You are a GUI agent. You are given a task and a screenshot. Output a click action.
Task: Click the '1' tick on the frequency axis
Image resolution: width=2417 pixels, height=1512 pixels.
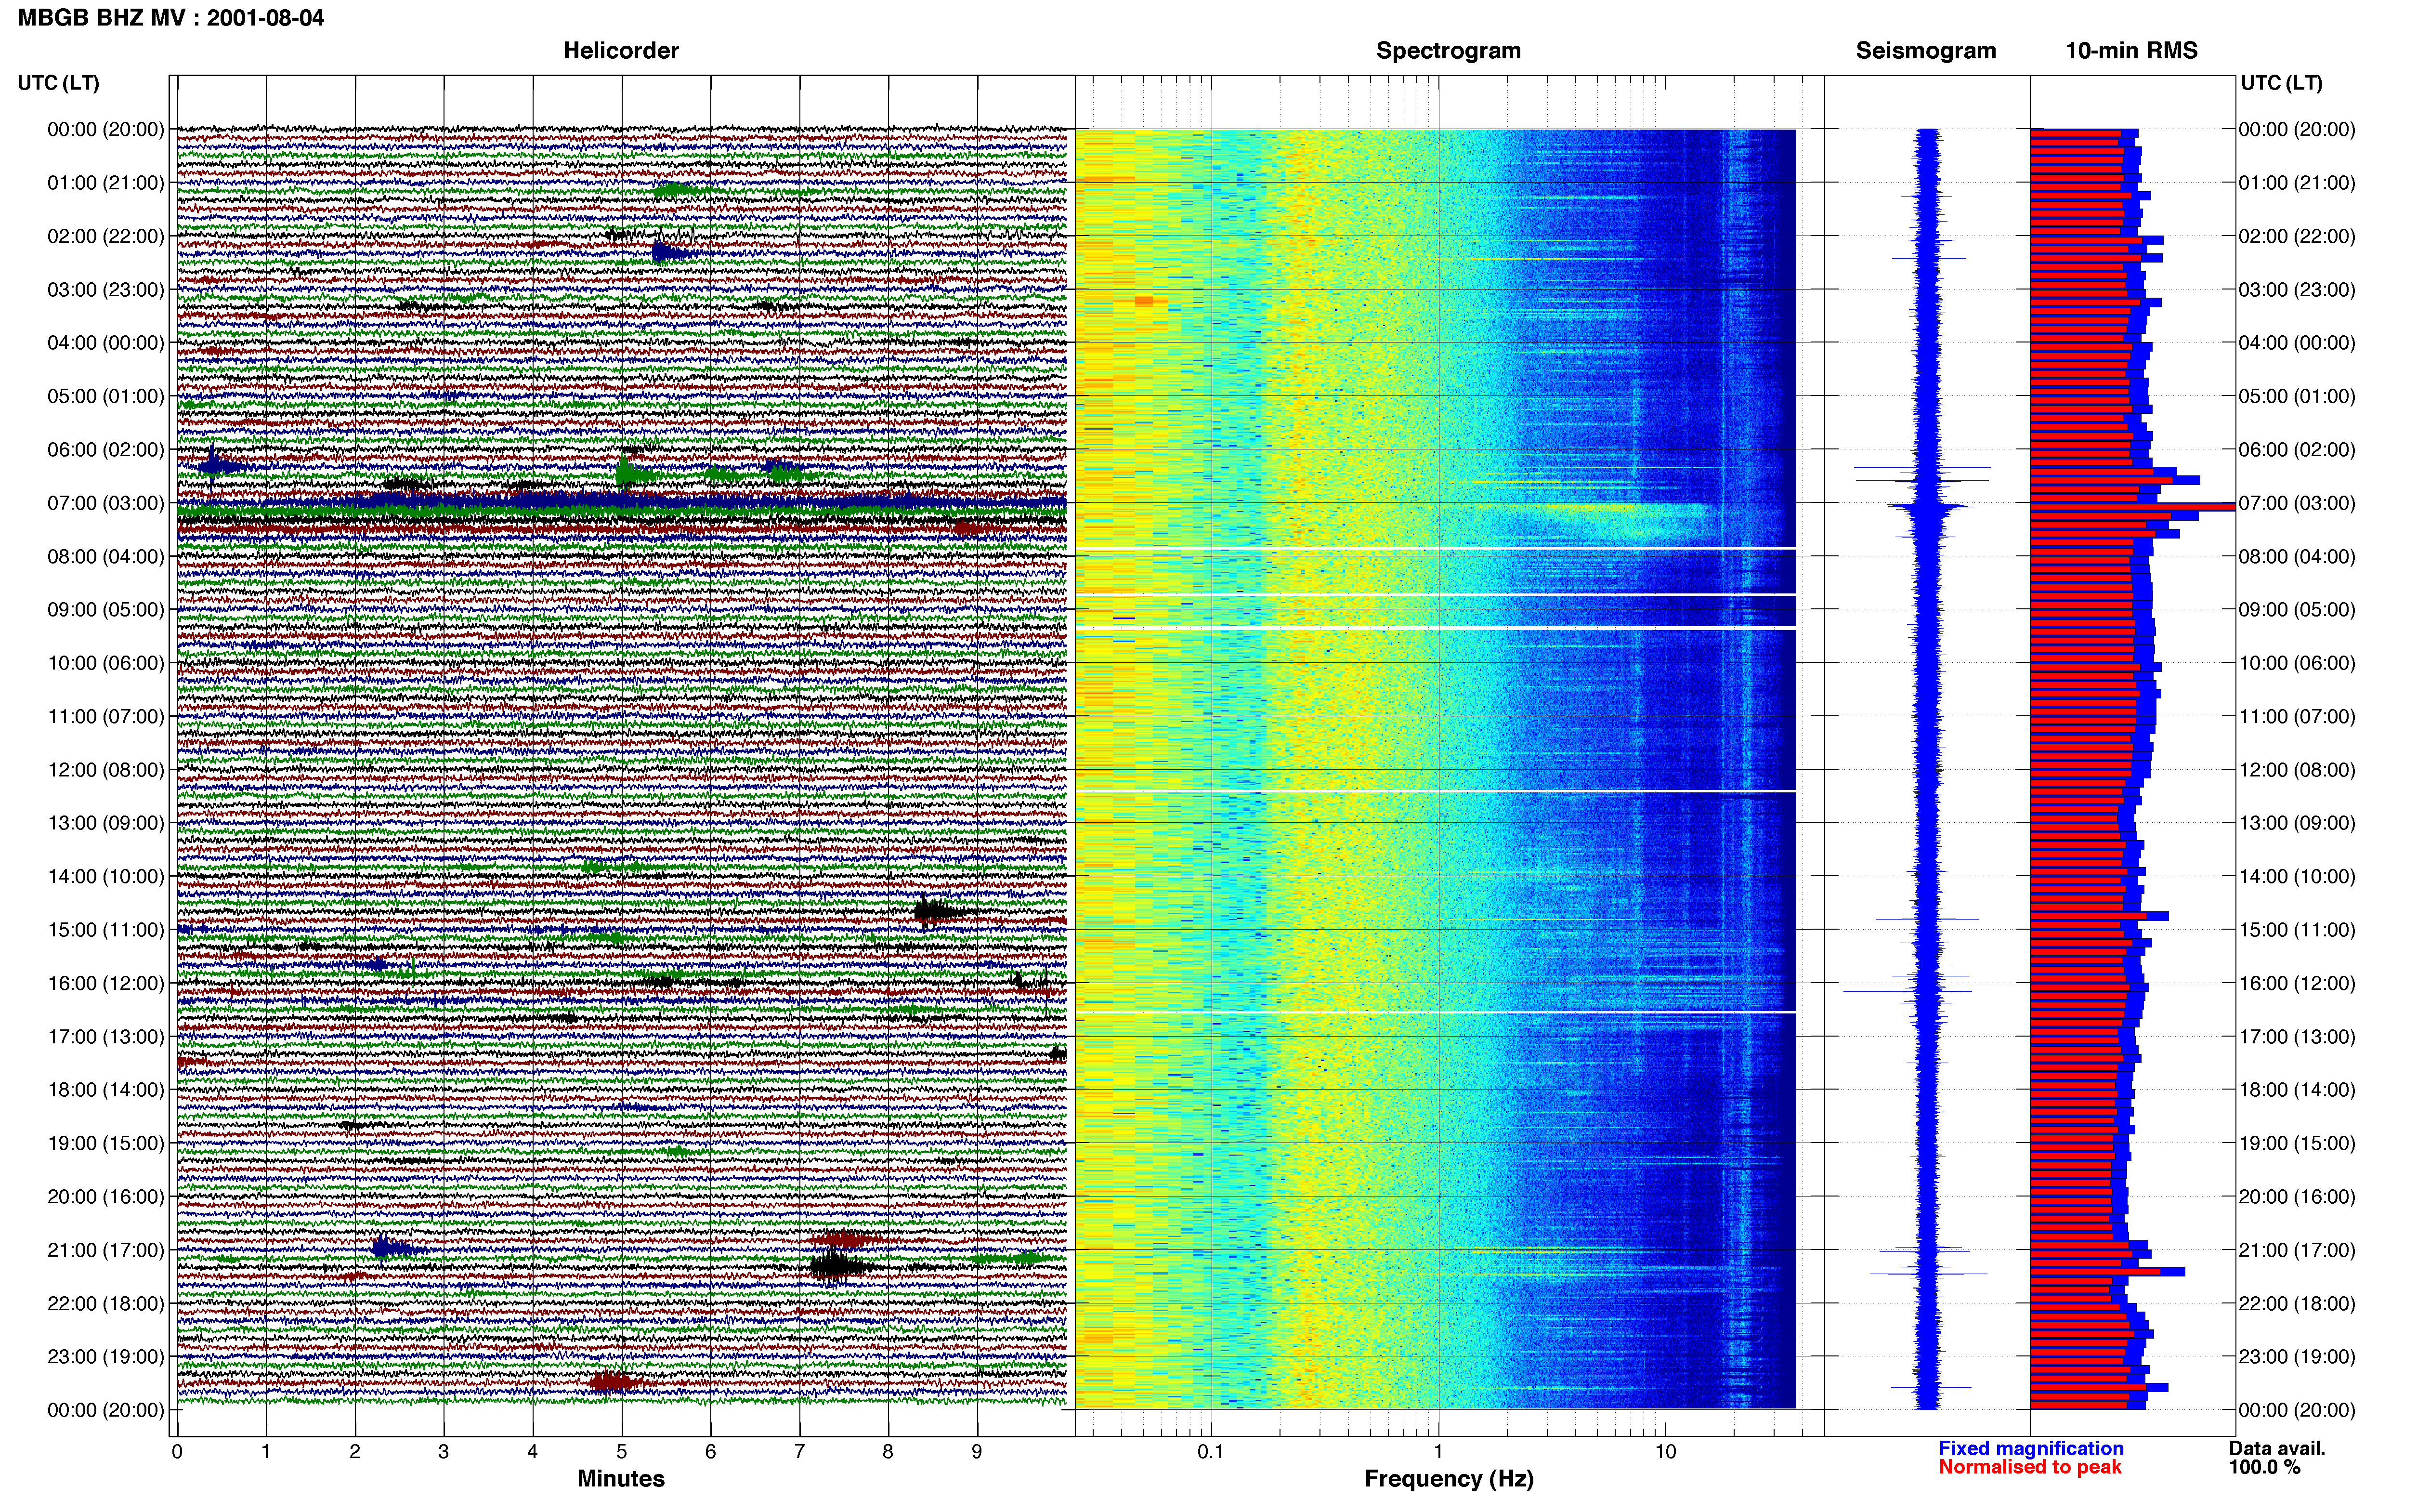1438,1452
